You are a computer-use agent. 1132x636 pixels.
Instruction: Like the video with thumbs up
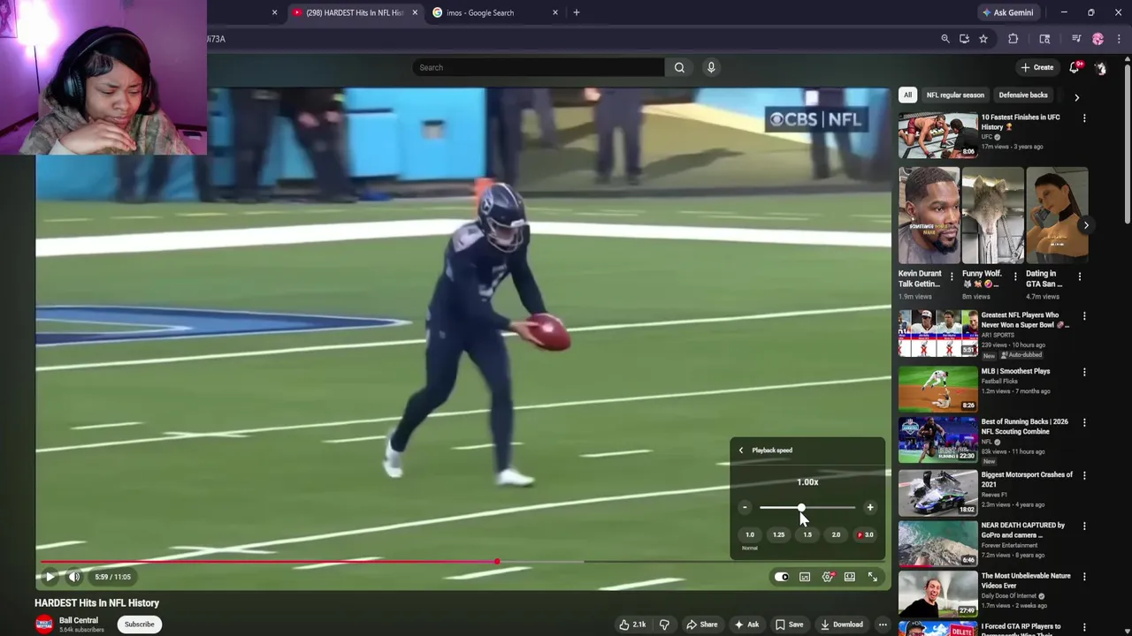[632, 625]
